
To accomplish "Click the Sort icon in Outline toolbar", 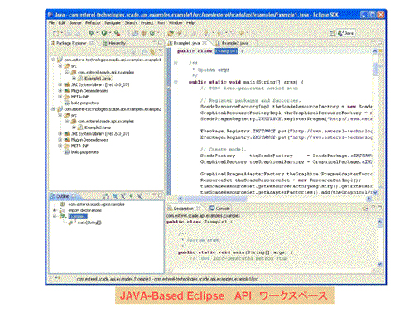I will pyautogui.click(x=106, y=196).
